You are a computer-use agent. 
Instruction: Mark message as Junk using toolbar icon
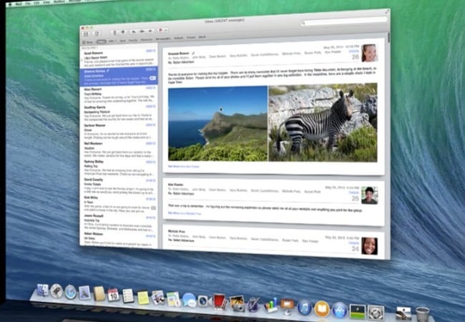pyautogui.click(x=123, y=32)
